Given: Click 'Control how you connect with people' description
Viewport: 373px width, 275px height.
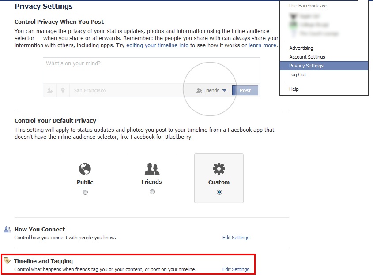Looking at the screenshot, I should [65, 238].
